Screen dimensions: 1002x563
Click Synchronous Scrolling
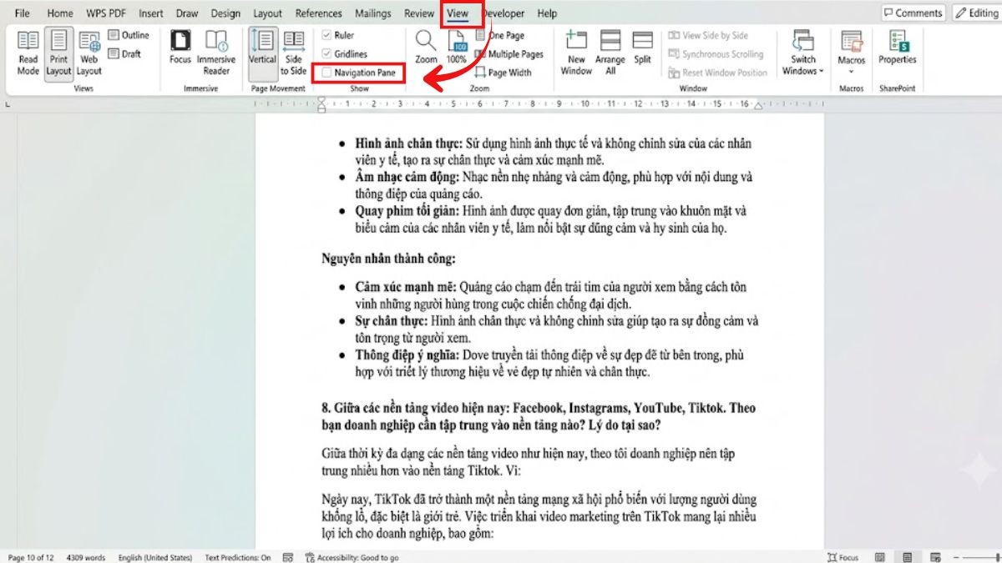(x=716, y=54)
